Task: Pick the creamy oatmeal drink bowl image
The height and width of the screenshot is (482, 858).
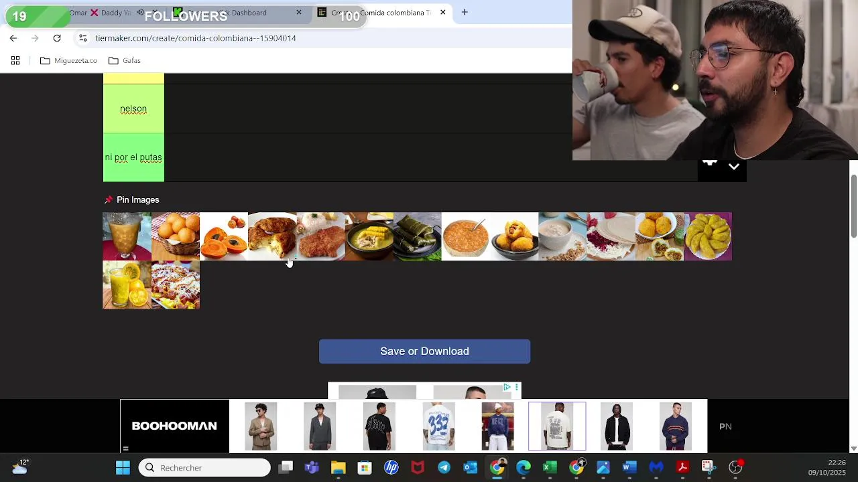Action: pyautogui.click(x=563, y=236)
